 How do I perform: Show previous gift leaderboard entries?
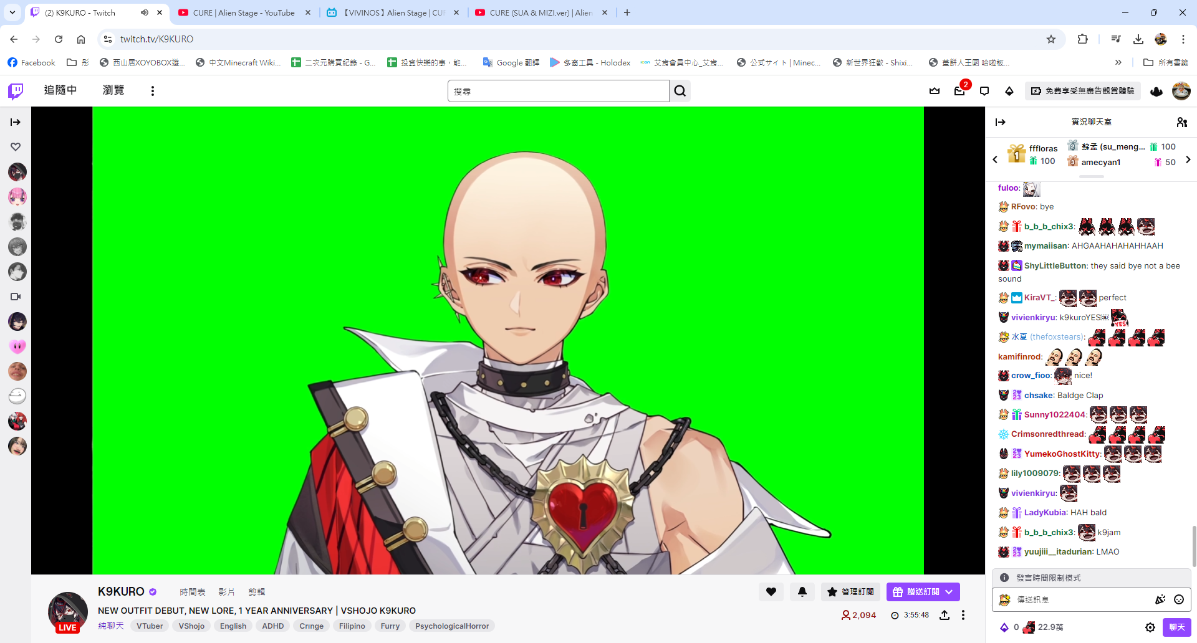click(995, 160)
